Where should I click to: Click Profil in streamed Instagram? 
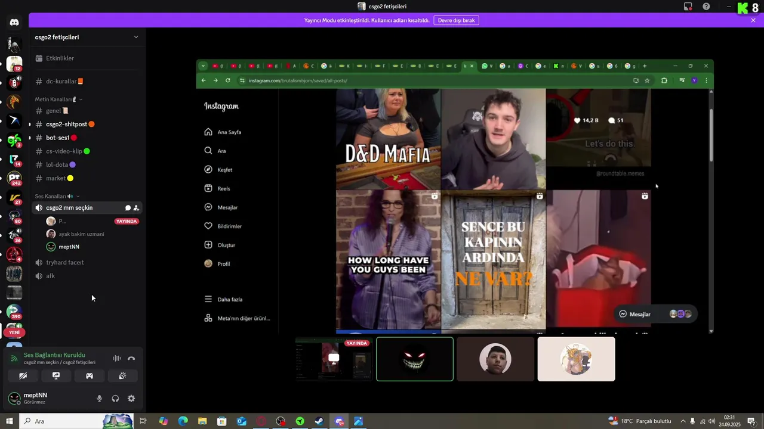217,264
